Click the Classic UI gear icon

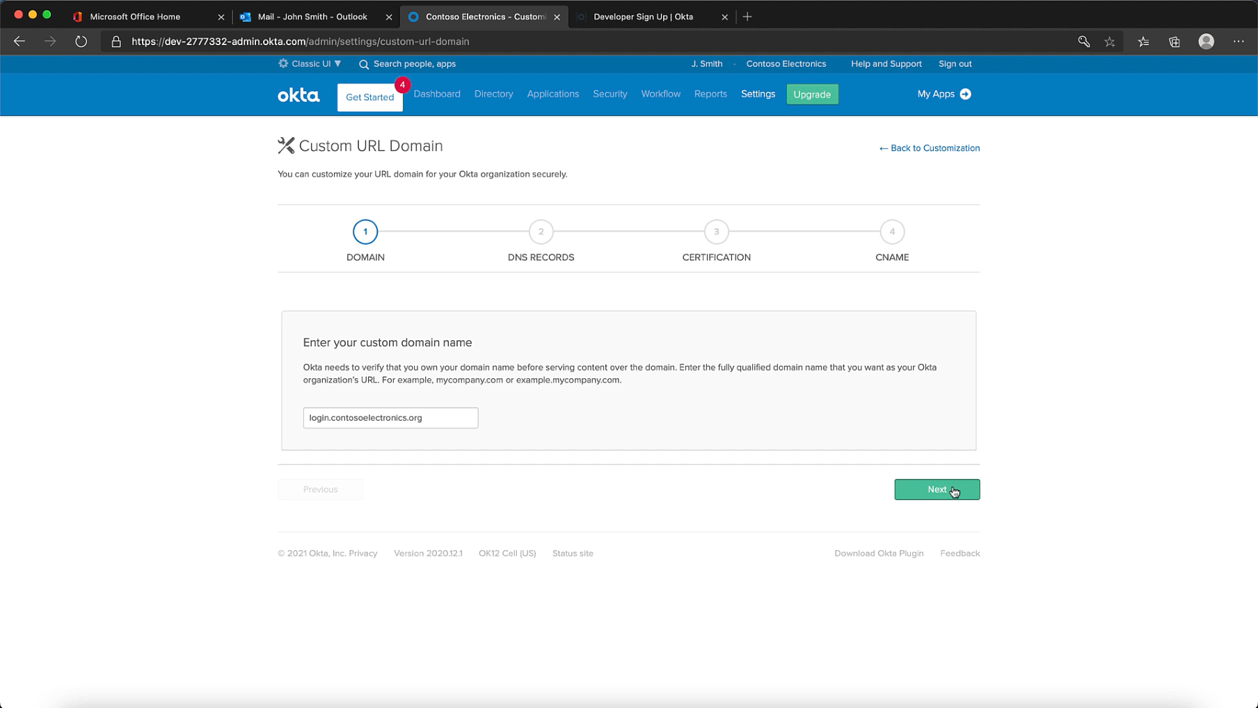pyautogui.click(x=283, y=63)
